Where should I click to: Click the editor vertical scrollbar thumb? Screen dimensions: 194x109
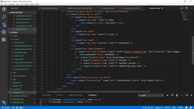coord(193,50)
